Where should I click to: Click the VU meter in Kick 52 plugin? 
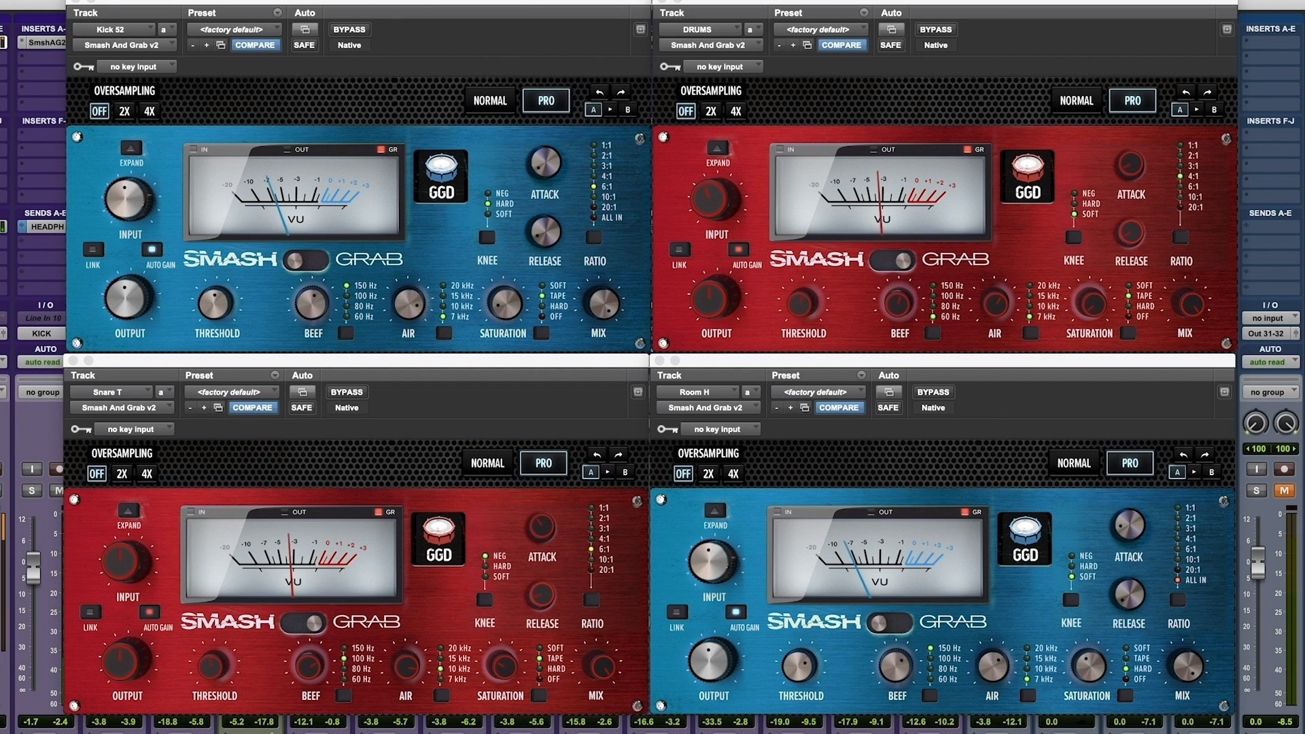pos(294,192)
